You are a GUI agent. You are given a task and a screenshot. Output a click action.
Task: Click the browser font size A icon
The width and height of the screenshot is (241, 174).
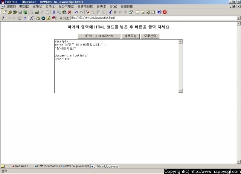click(x=32, y=18)
